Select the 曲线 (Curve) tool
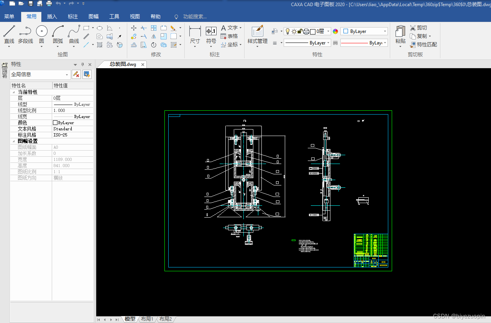The width and height of the screenshot is (491, 323). coord(74,35)
